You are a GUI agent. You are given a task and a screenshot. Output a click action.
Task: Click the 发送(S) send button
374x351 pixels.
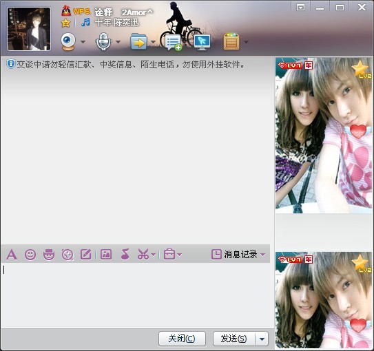234,339
